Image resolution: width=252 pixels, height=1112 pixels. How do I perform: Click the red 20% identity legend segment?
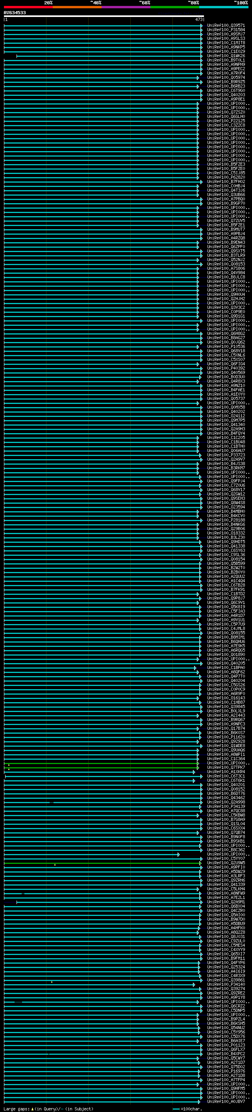click(28, 7)
